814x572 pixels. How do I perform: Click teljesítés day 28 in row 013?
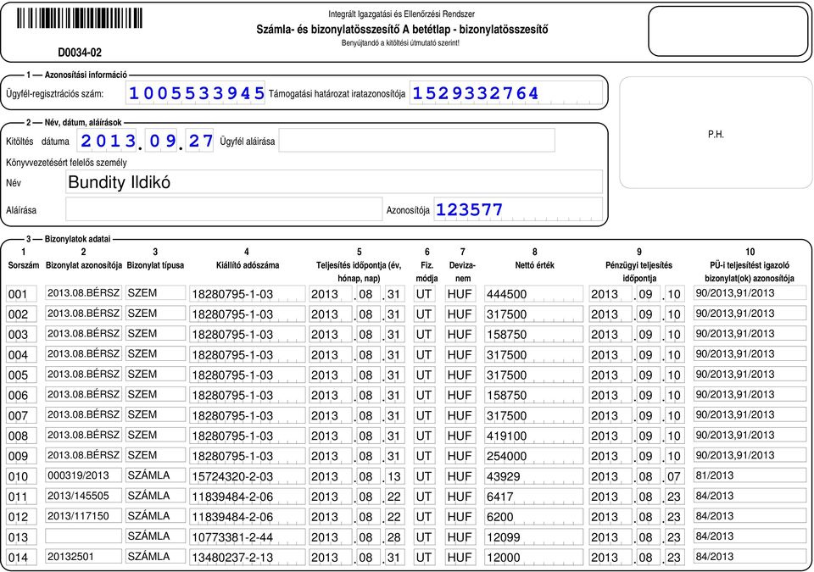pos(394,536)
